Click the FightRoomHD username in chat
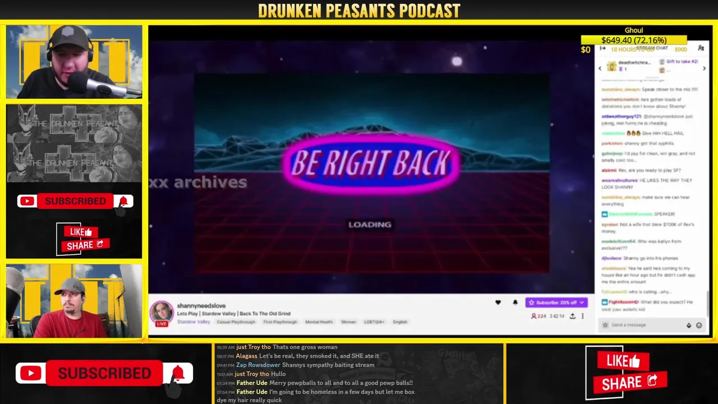Screen dimensions: 718x404 pos(624,302)
